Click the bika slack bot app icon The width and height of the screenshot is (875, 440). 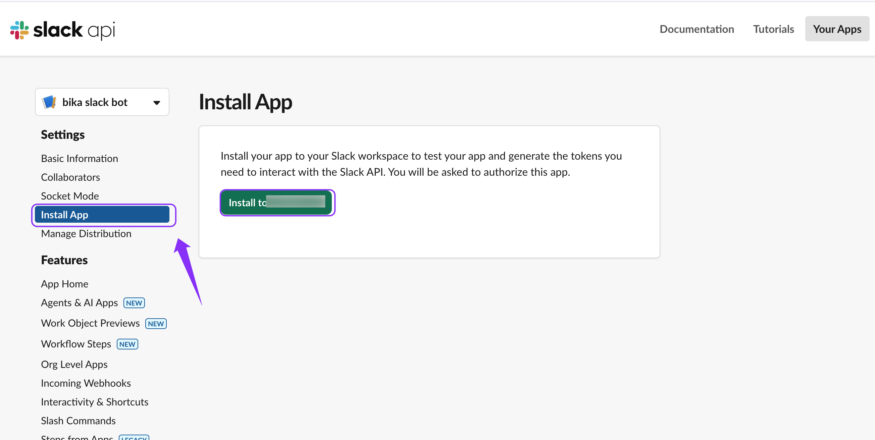click(x=49, y=102)
